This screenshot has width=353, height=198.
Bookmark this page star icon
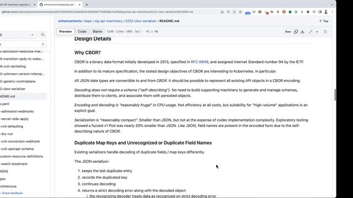pyautogui.click(x=240, y=12)
